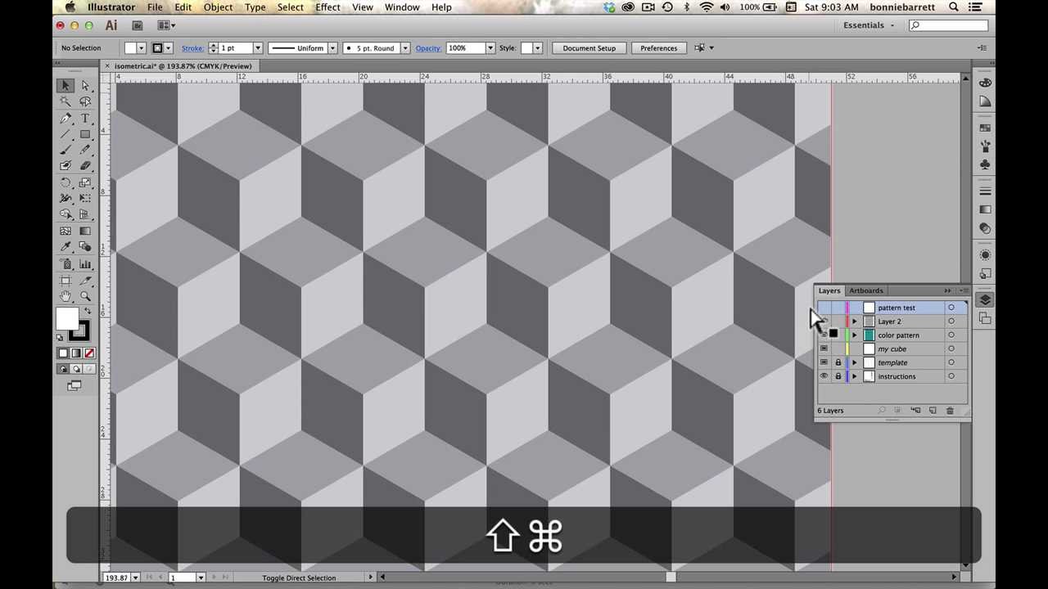Open the Color panel from the dock
Image resolution: width=1048 pixels, height=589 pixels.
click(x=985, y=83)
